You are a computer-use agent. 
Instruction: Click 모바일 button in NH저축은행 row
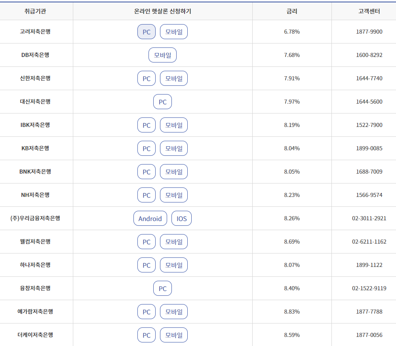pyautogui.click(x=174, y=195)
